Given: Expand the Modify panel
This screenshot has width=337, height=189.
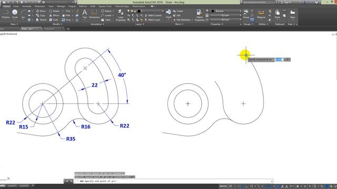Looking at the screenshot, I should tap(57, 24).
